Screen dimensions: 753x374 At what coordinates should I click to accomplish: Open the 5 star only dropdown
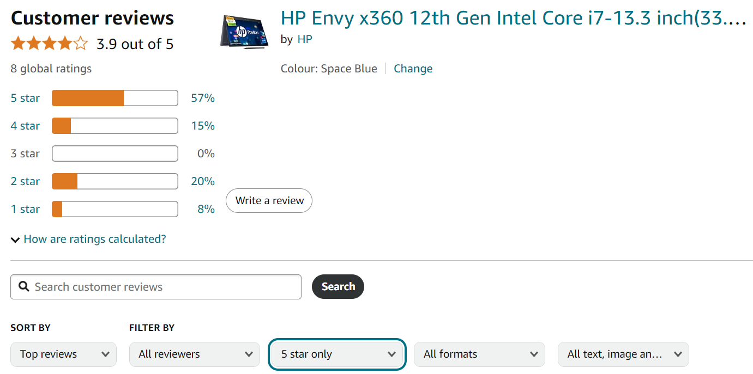pyautogui.click(x=337, y=354)
